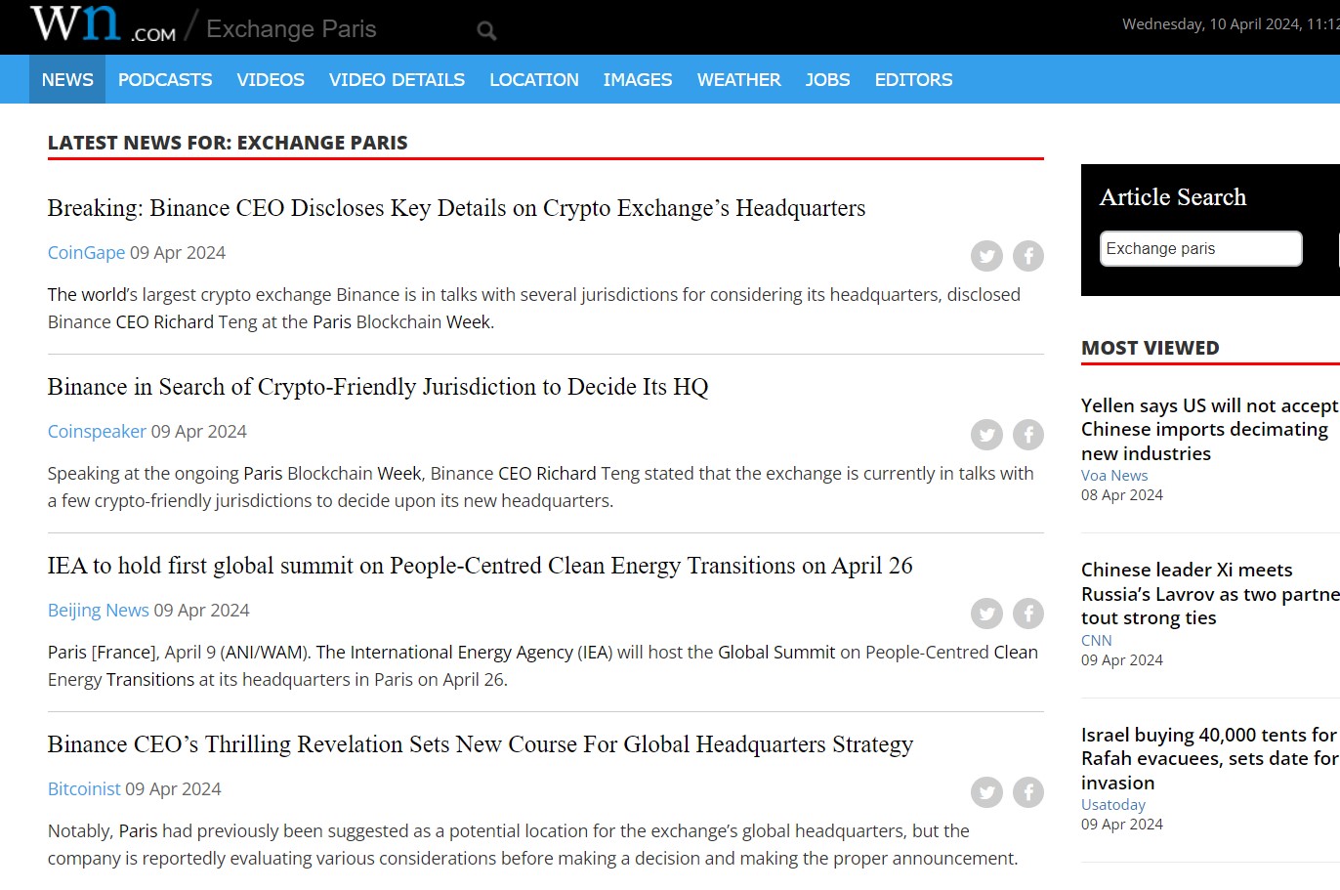
Task: Share IEA global summit article on Facebook
Action: (1028, 614)
